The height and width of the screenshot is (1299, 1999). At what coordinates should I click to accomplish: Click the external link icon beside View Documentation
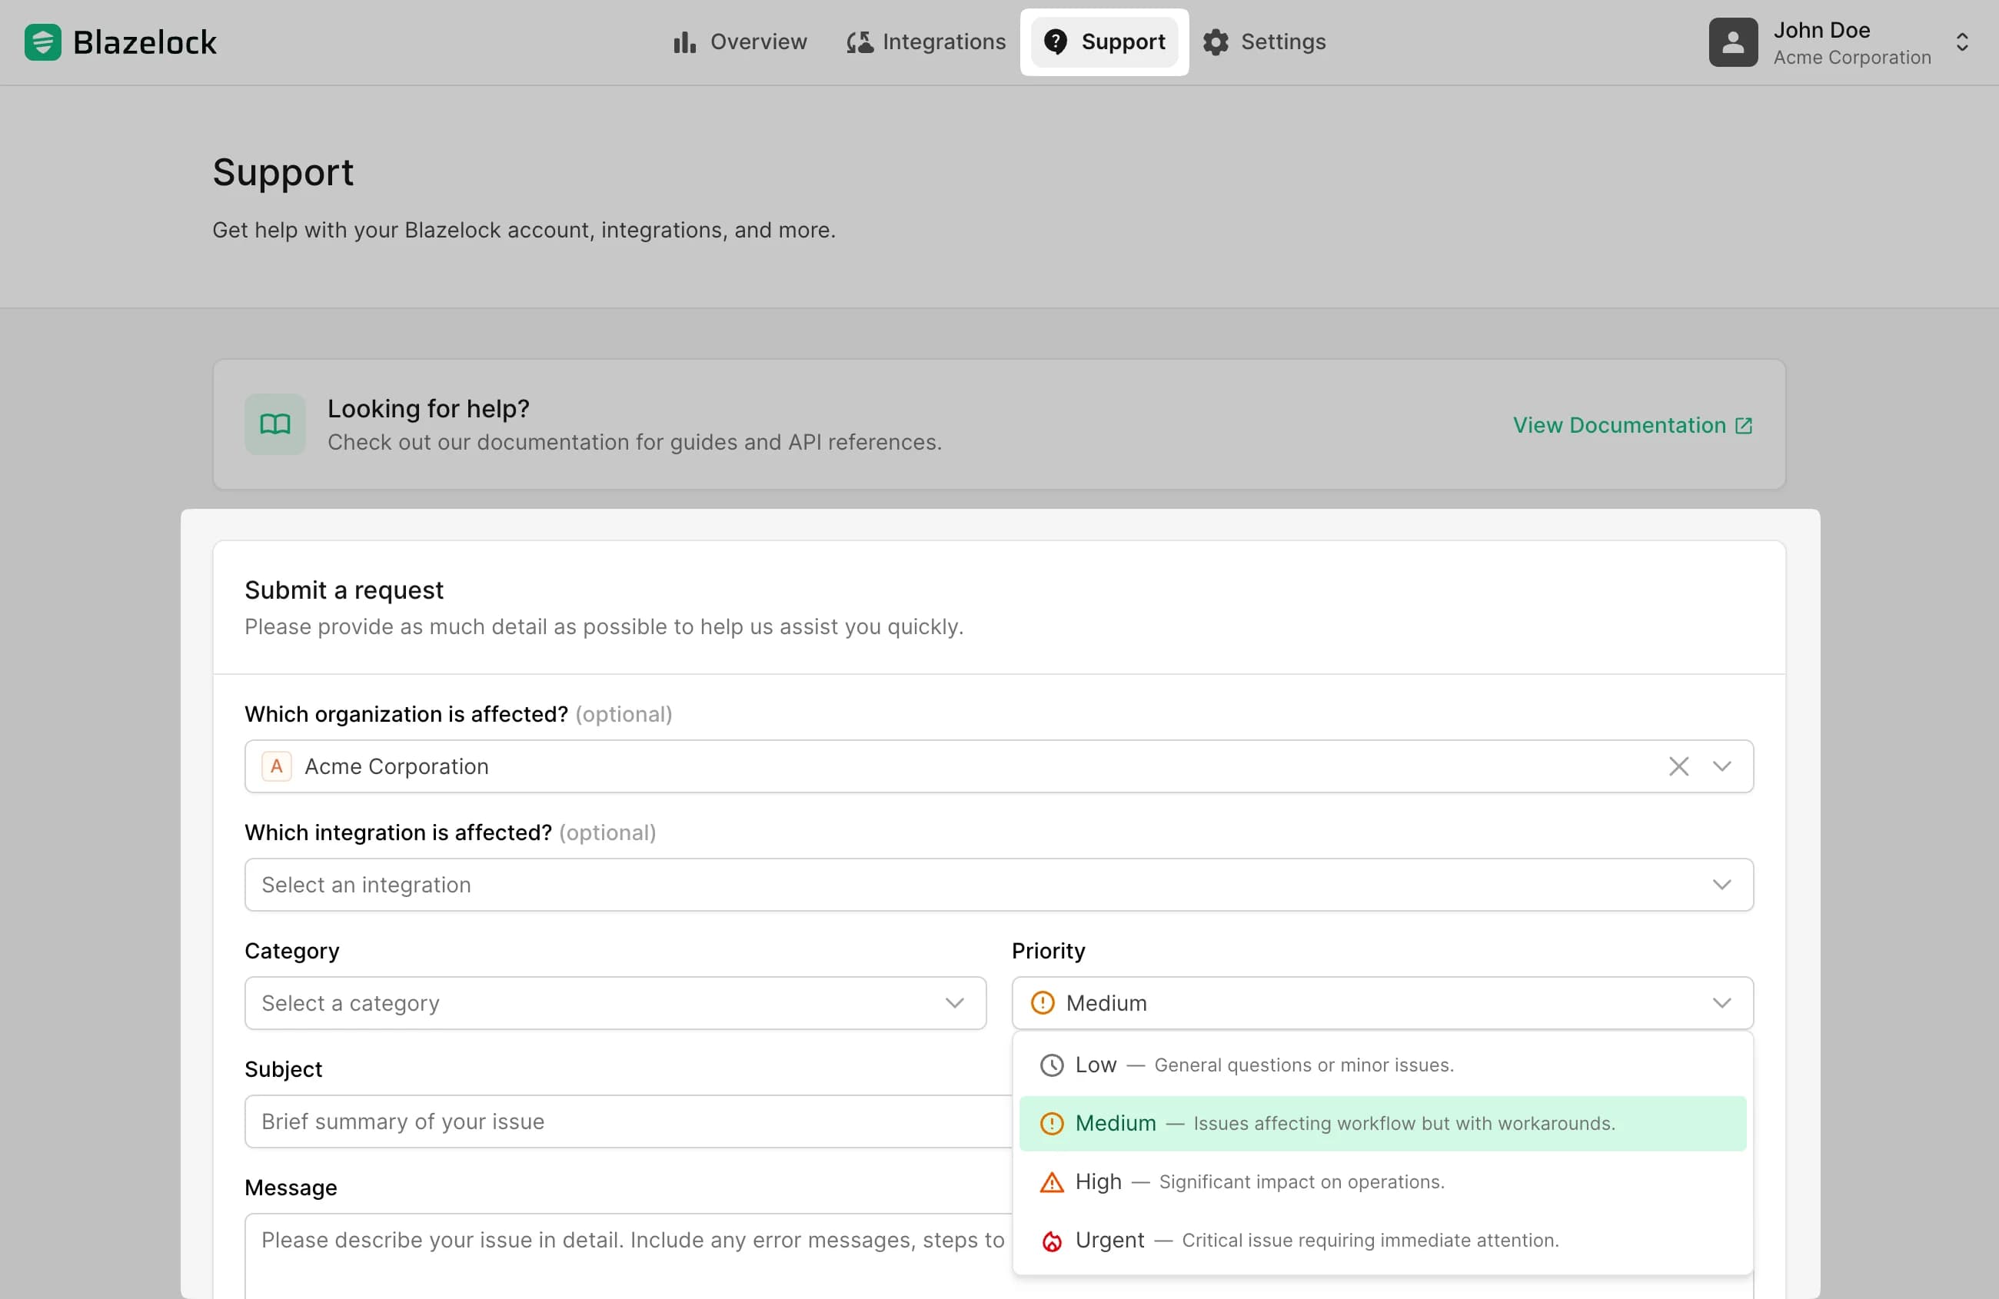coord(1745,425)
